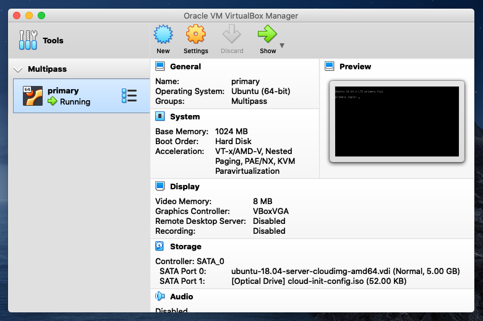Select the Multipass group label
The width and height of the screenshot is (483, 321).
[x=47, y=69]
